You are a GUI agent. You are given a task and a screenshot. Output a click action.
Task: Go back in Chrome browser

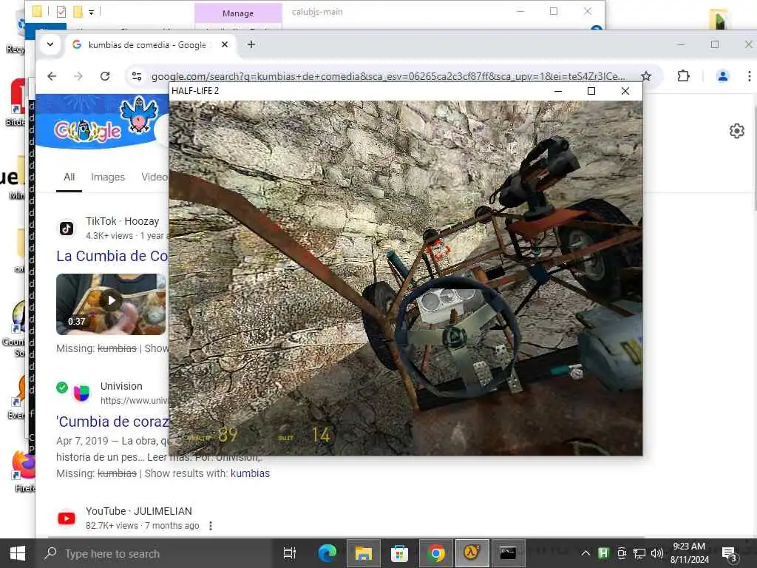pos(52,76)
